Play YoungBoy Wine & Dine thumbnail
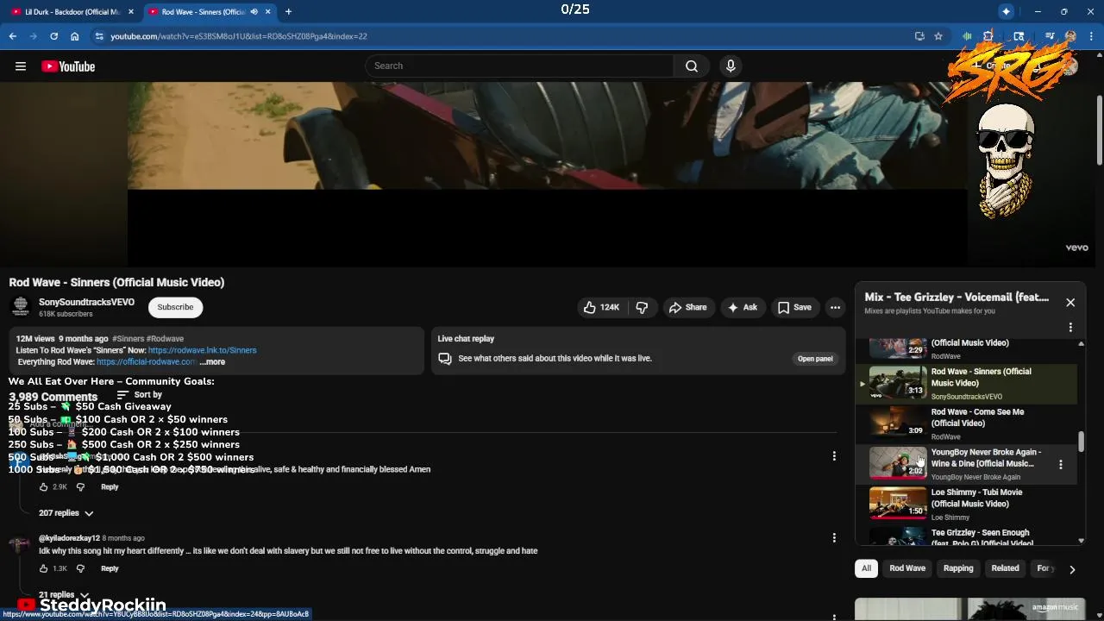 pos(898,463)
